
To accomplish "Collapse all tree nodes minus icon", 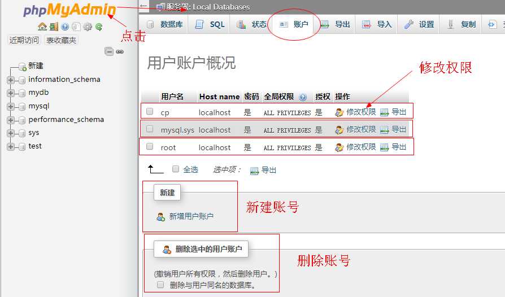I will (109, 51).
